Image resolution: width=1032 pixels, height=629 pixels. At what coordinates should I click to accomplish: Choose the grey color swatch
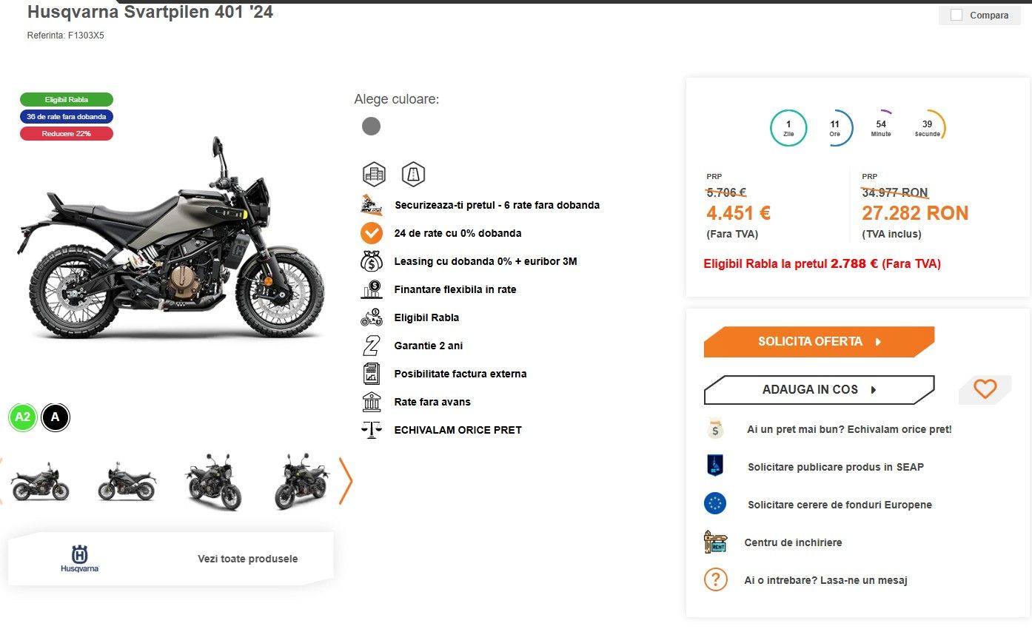[x=371, y=127]
